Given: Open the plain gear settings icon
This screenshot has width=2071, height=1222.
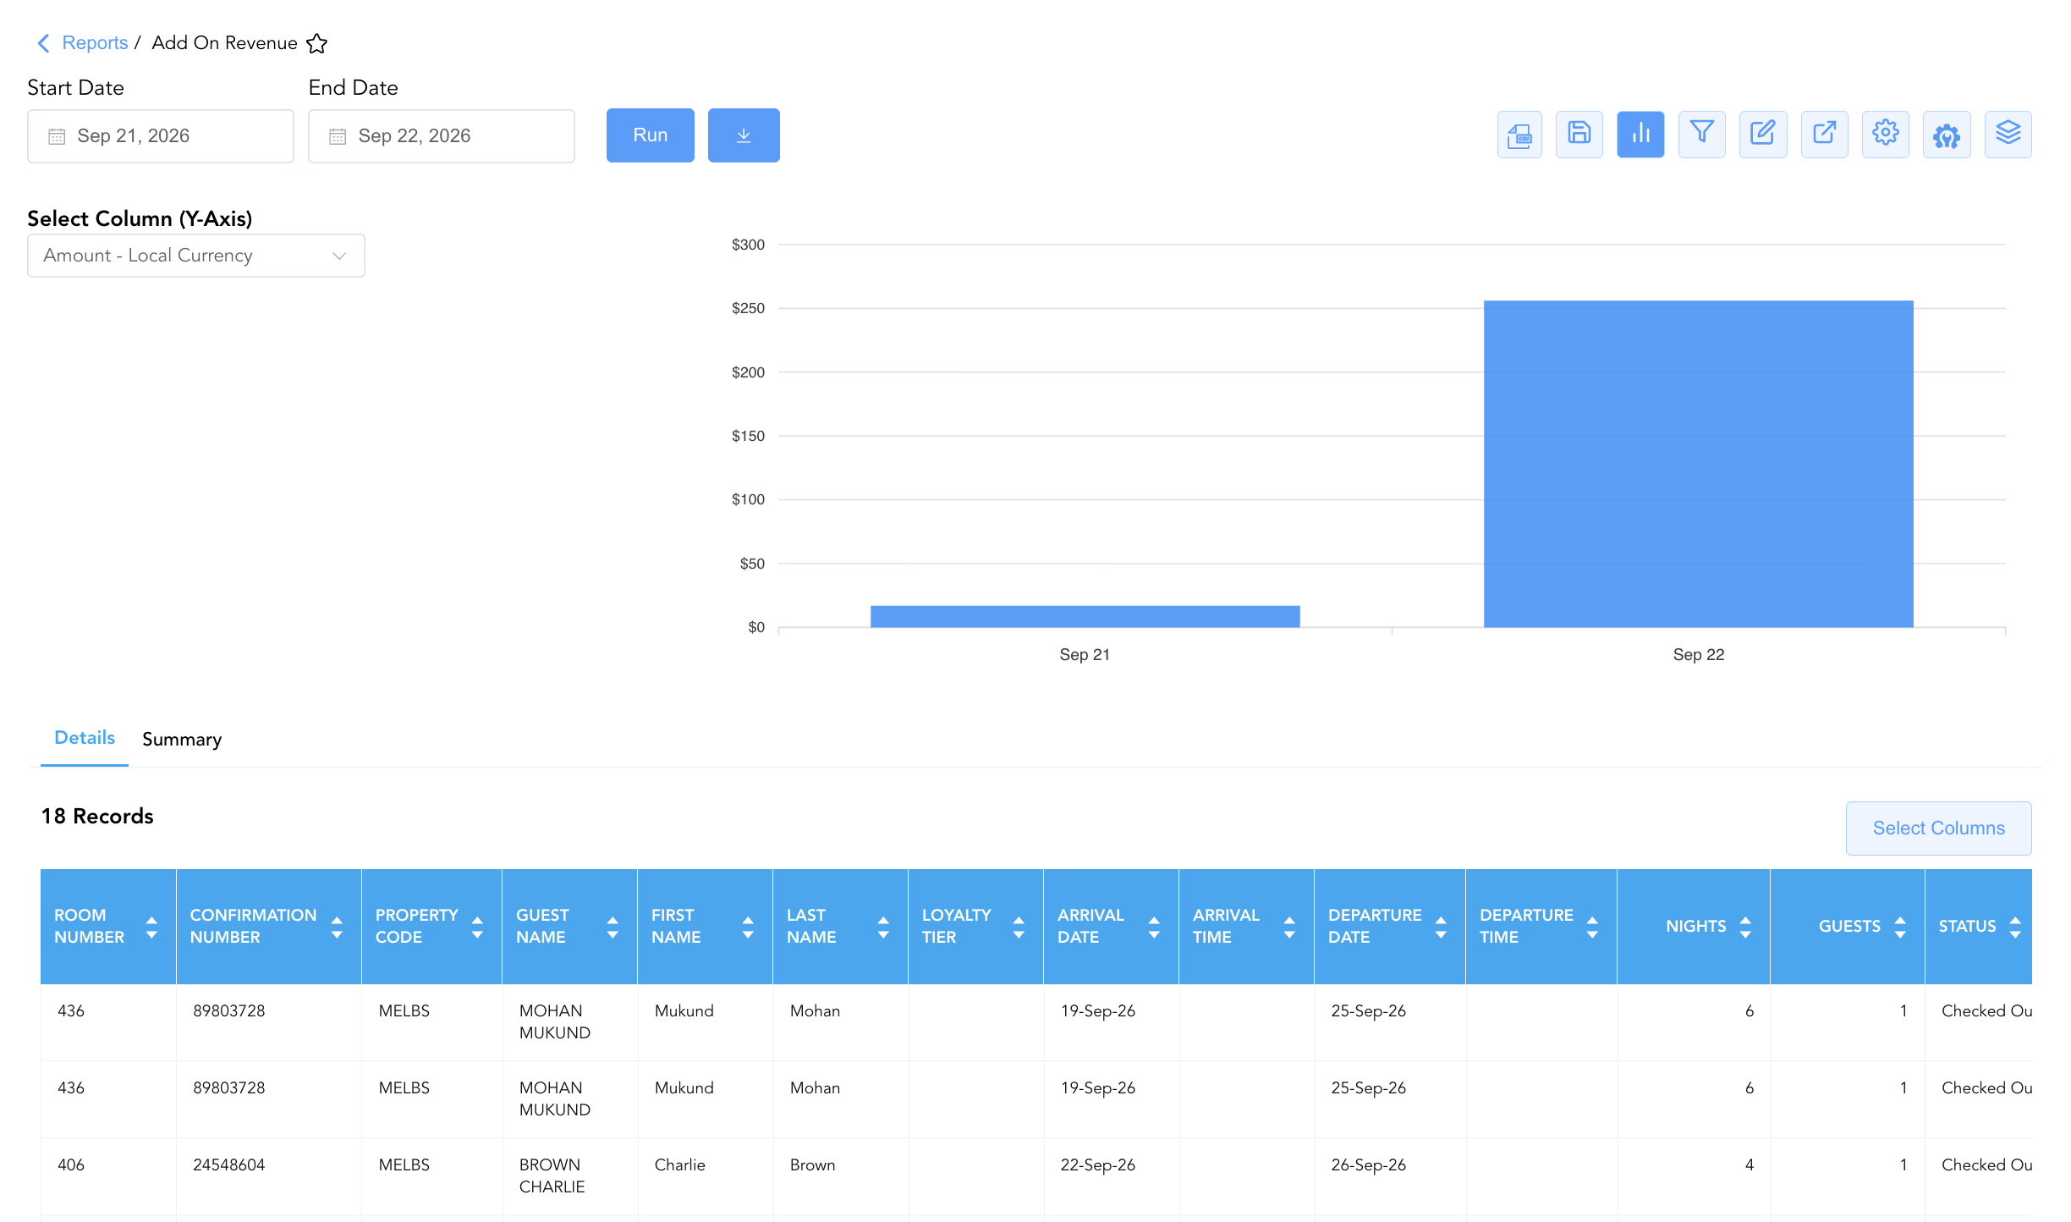Looking at the screenshot, I should click(x=1886, y=135).
